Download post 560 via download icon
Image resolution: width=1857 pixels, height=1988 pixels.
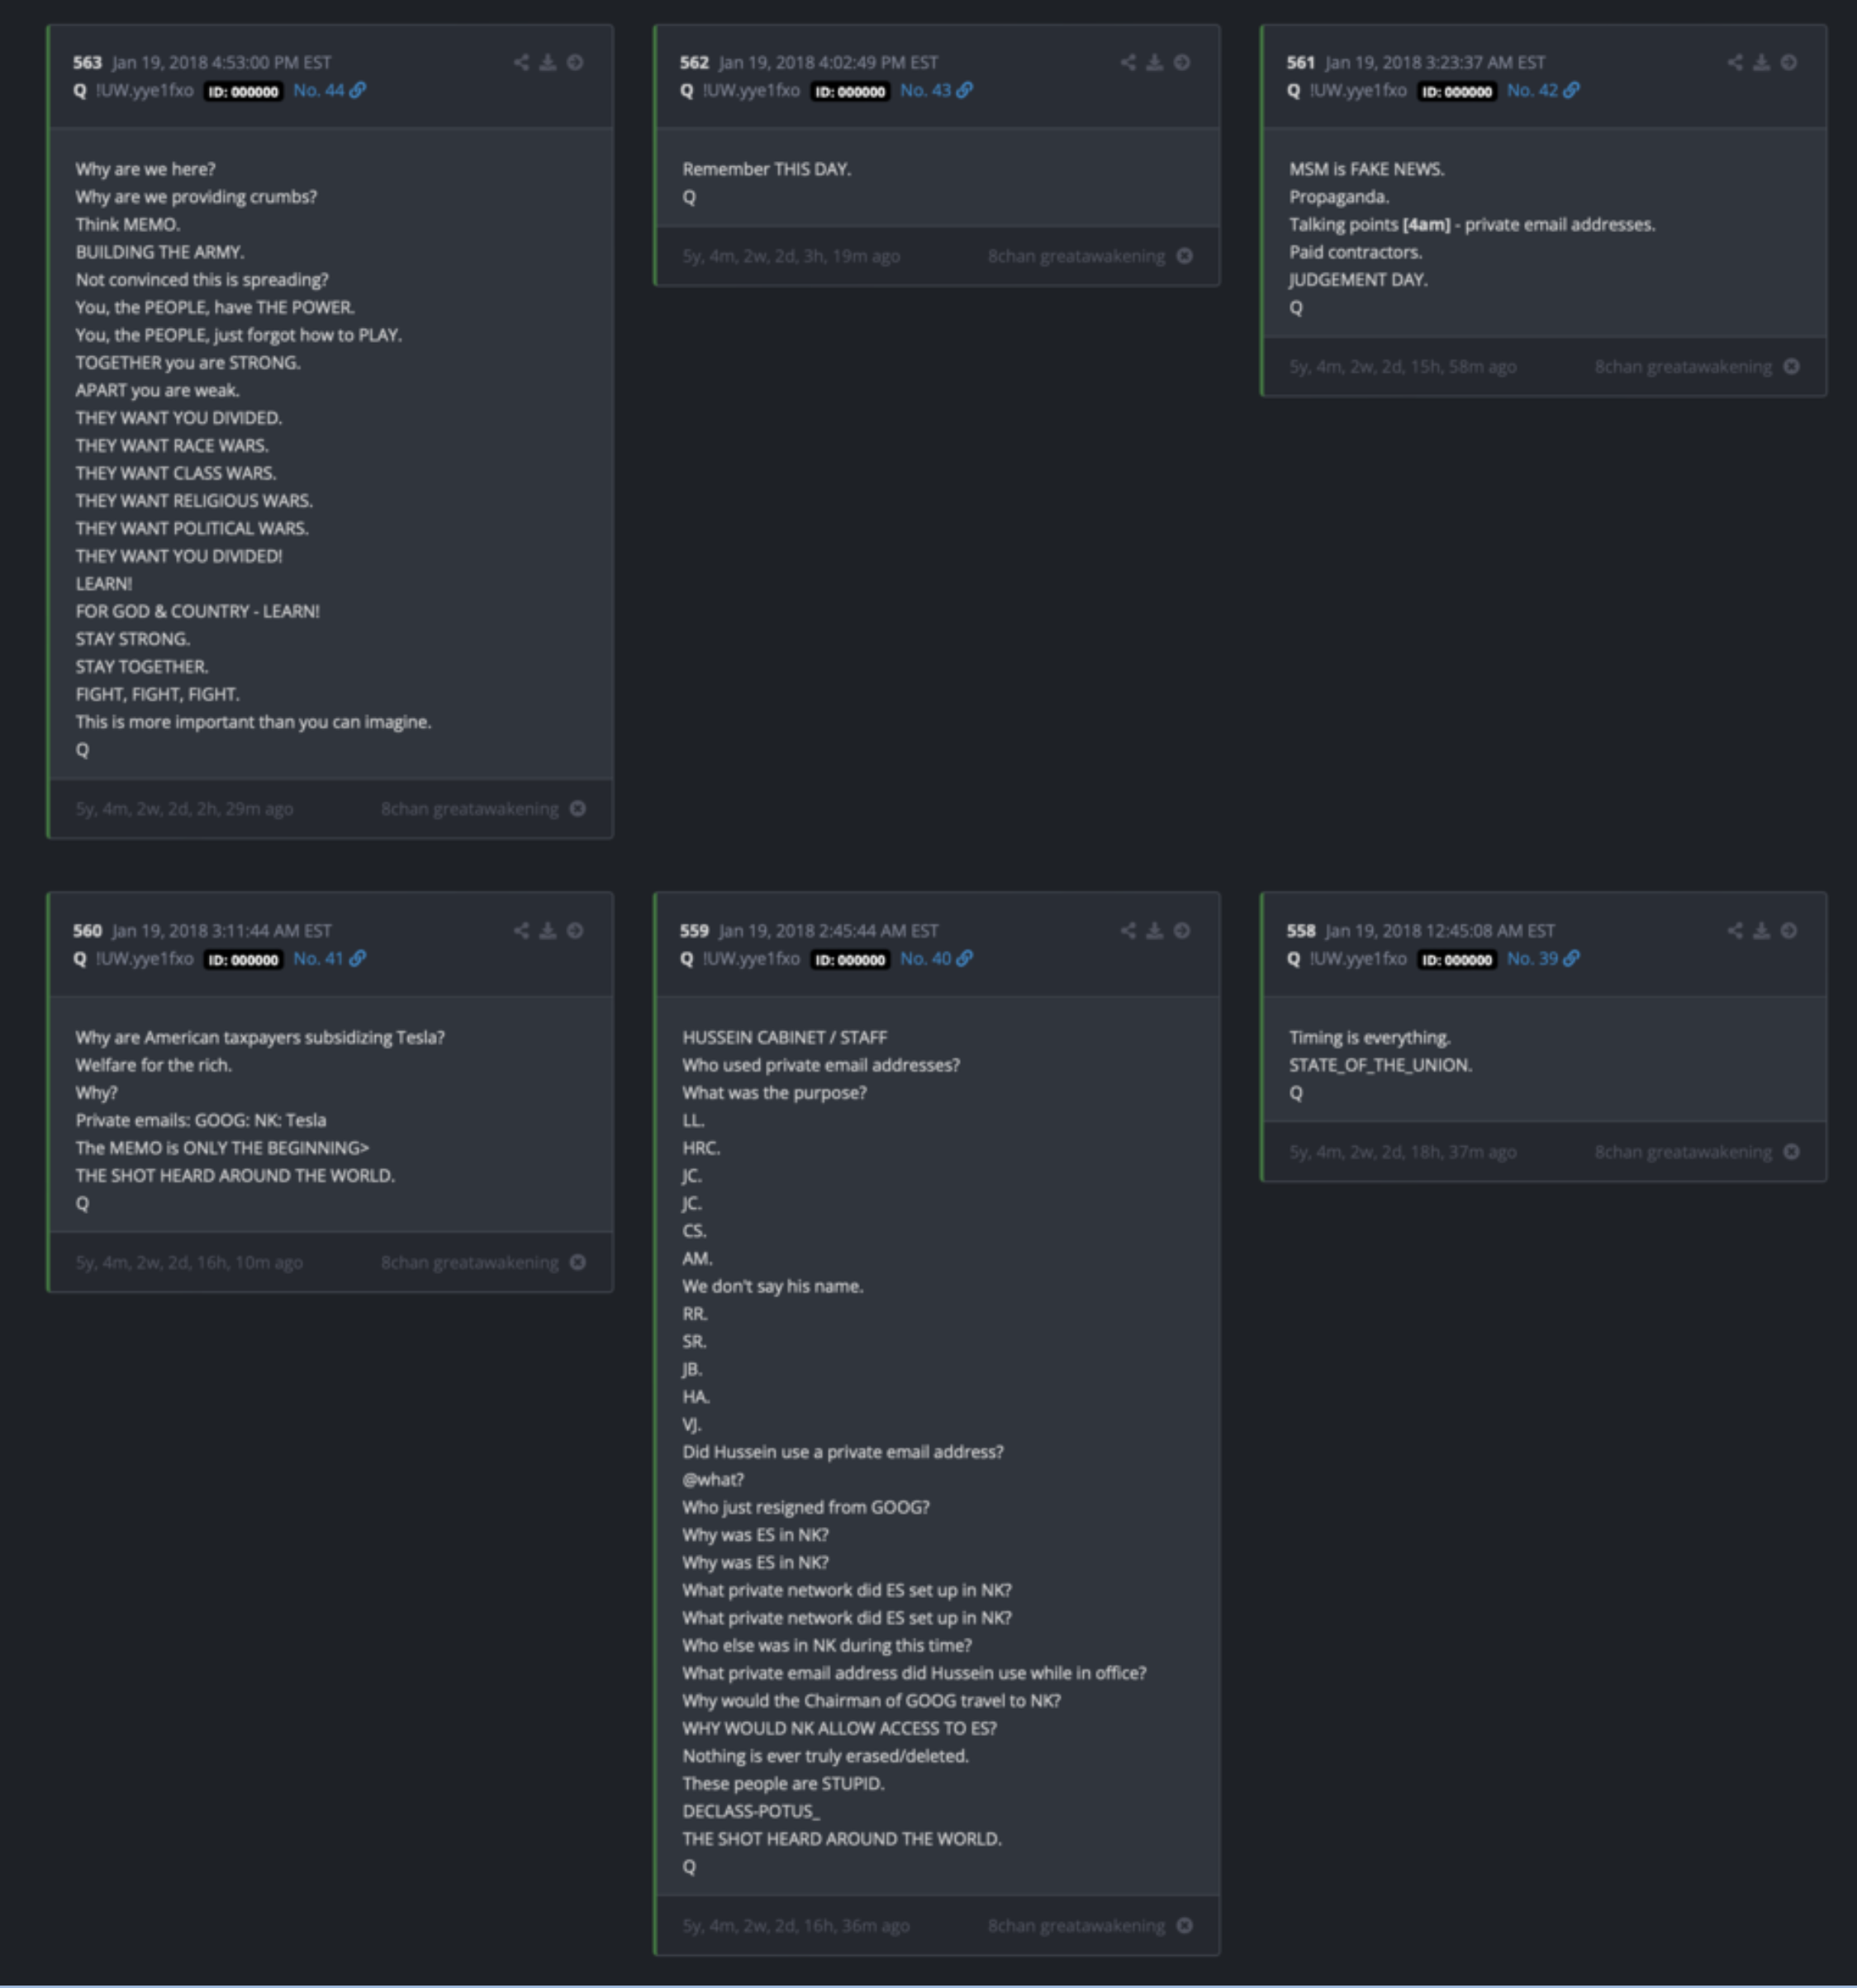[x=548, y=931]
